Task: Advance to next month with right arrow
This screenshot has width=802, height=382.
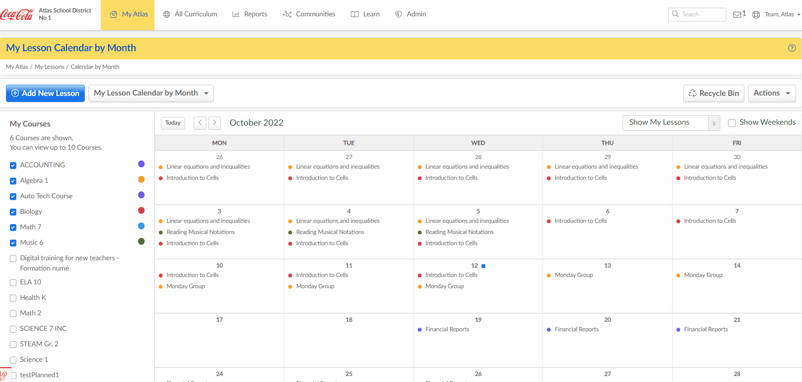Action: pos(214,123)
